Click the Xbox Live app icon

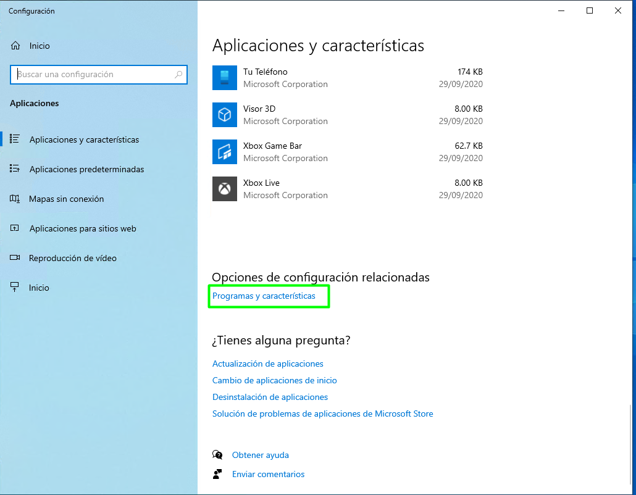click(225, 189)
